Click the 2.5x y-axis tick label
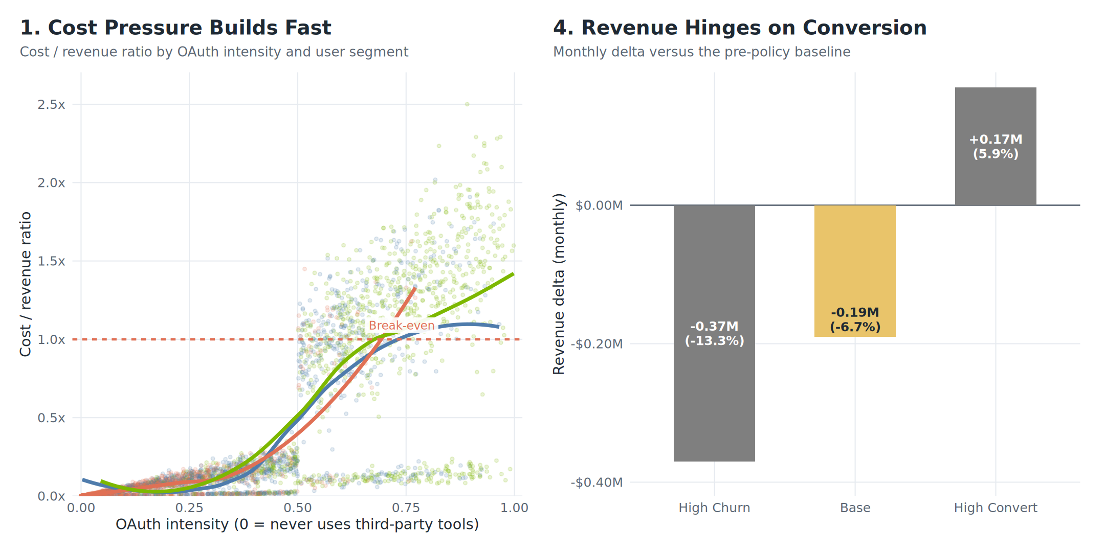Screen dimensions: 1105x552 (x=51, y=105)
